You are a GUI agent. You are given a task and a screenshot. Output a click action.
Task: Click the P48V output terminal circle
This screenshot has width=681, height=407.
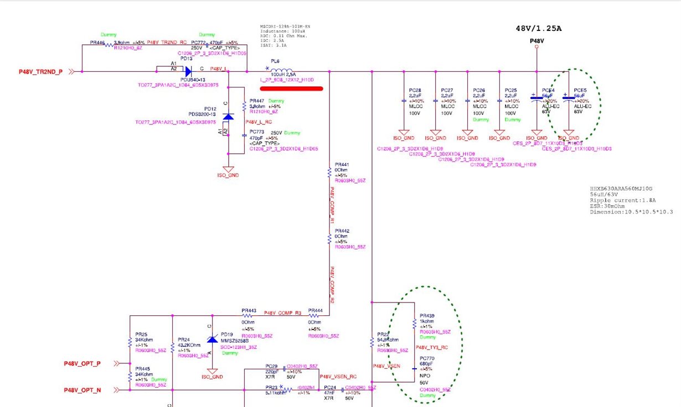[x=536, y=48]
